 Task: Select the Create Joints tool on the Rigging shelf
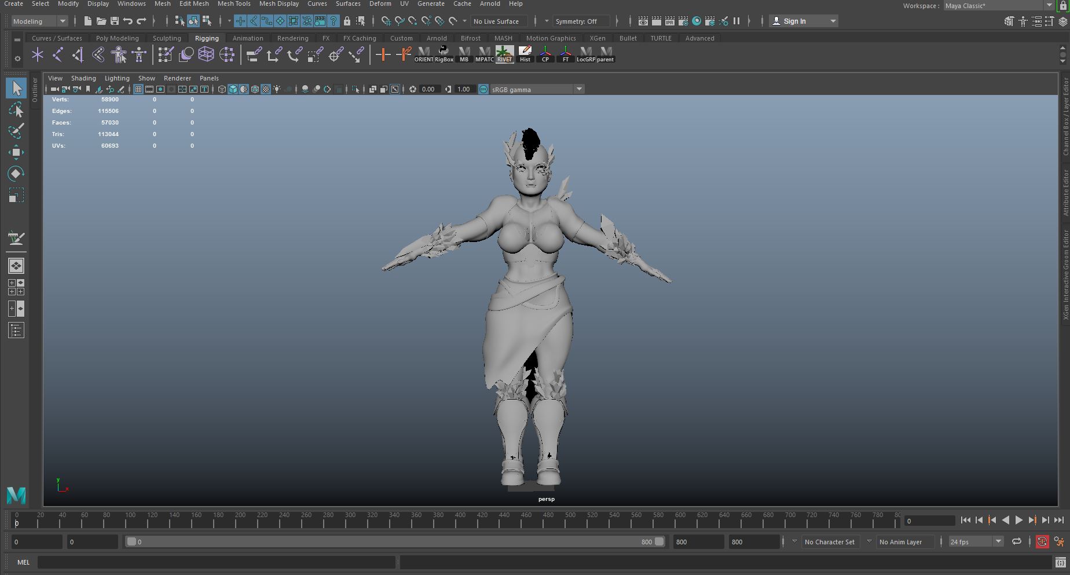pos(58,55)
